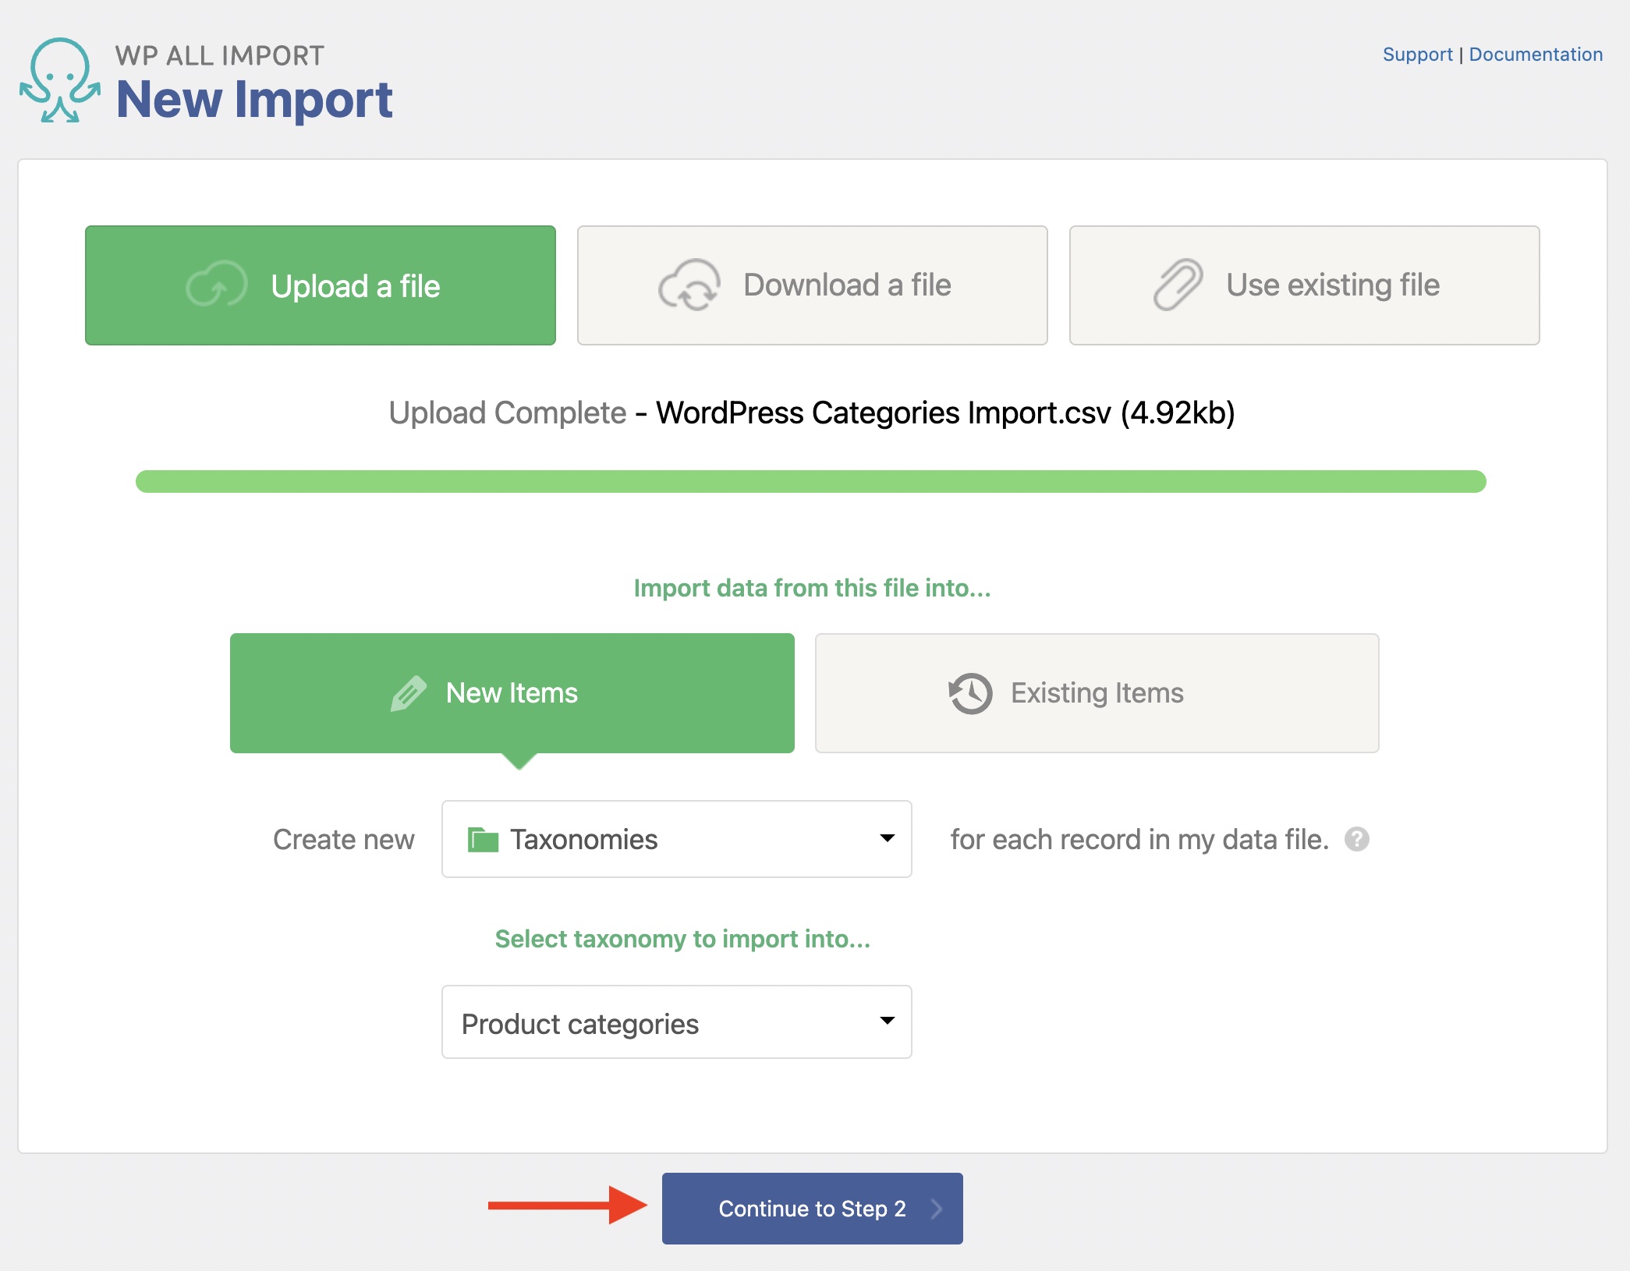The height and width of the screenshot is (1271, 1630).
Task: Open the Support link
Action: (1417, 55)
